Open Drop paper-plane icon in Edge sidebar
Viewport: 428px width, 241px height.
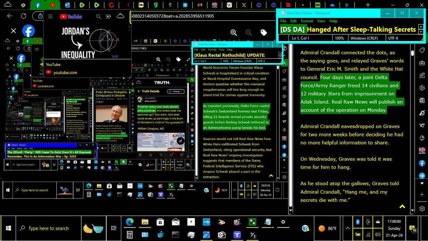pyautogui.click(x=422, y=125)
